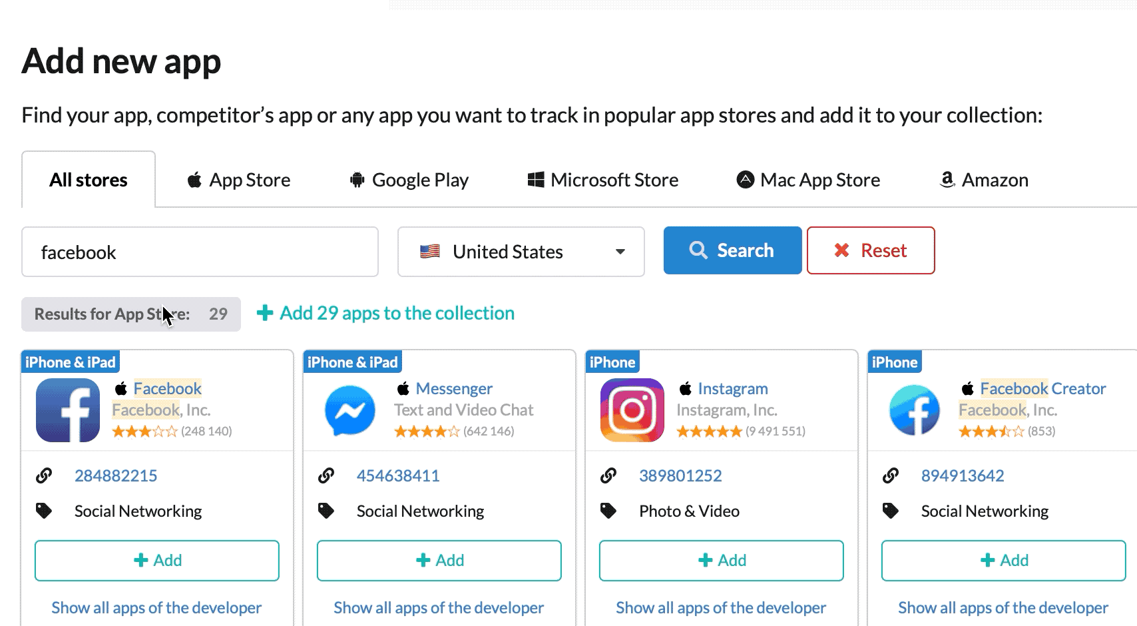The width and height of the screenshot is (1137, 626).
Task: Add Instagram to the collection
Action: coord(721,561)
